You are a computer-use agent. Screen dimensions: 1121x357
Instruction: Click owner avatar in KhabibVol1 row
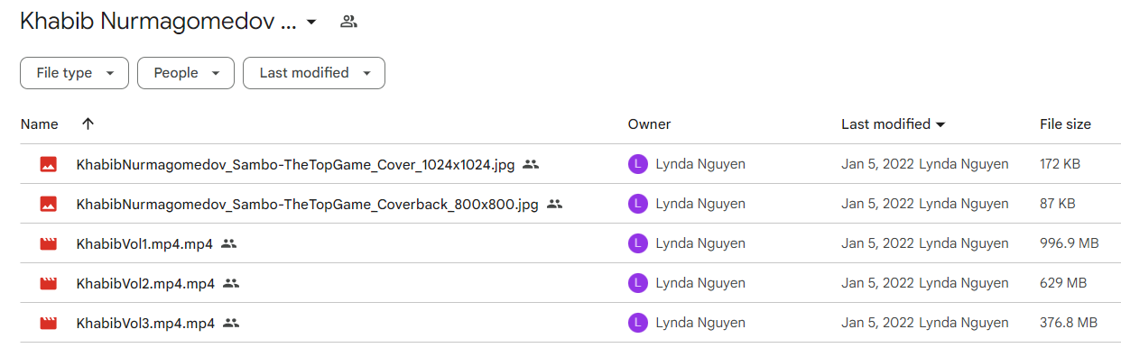click(638, 243)
